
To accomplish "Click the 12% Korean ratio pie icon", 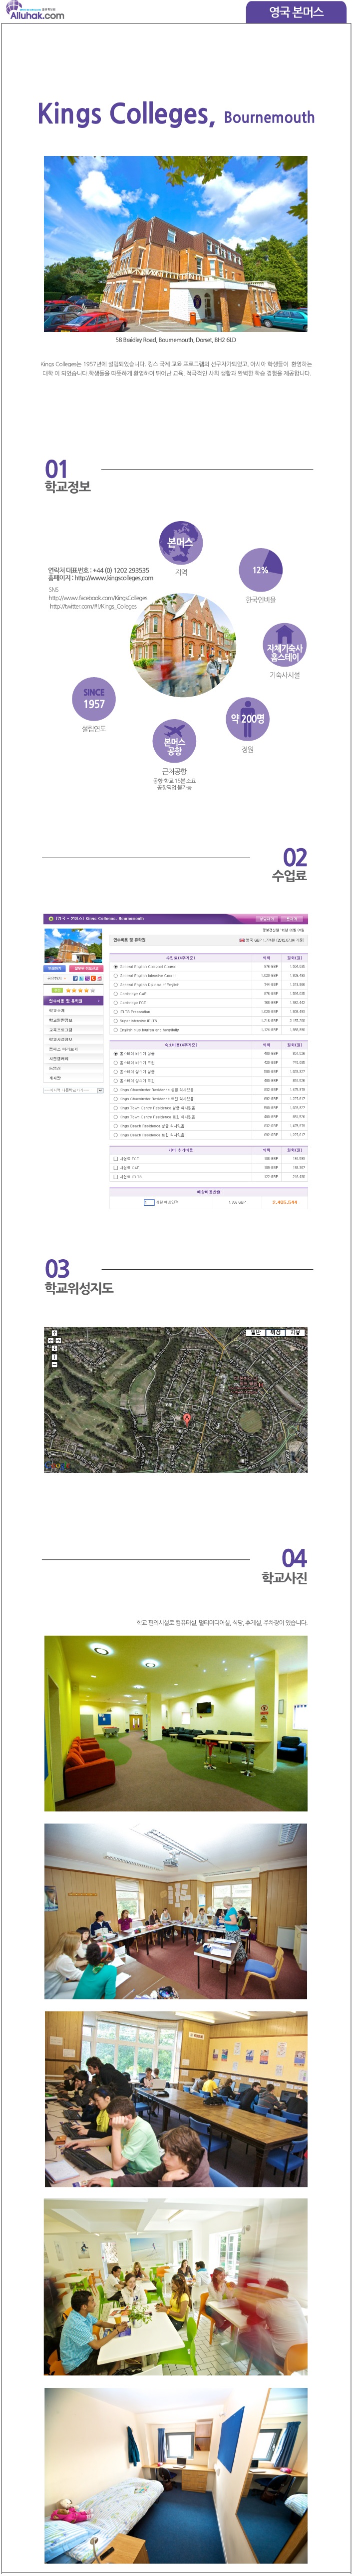I will click(260, 570).
